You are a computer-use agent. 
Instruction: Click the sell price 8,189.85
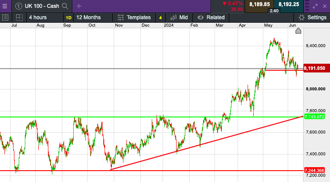point(259,4)
